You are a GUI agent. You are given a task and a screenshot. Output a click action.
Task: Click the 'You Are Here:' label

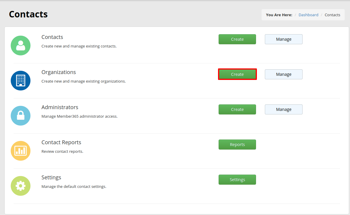279,15
